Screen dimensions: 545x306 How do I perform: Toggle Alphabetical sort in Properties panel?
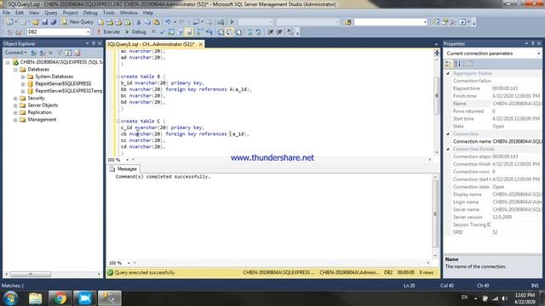[x=458, y=64]
